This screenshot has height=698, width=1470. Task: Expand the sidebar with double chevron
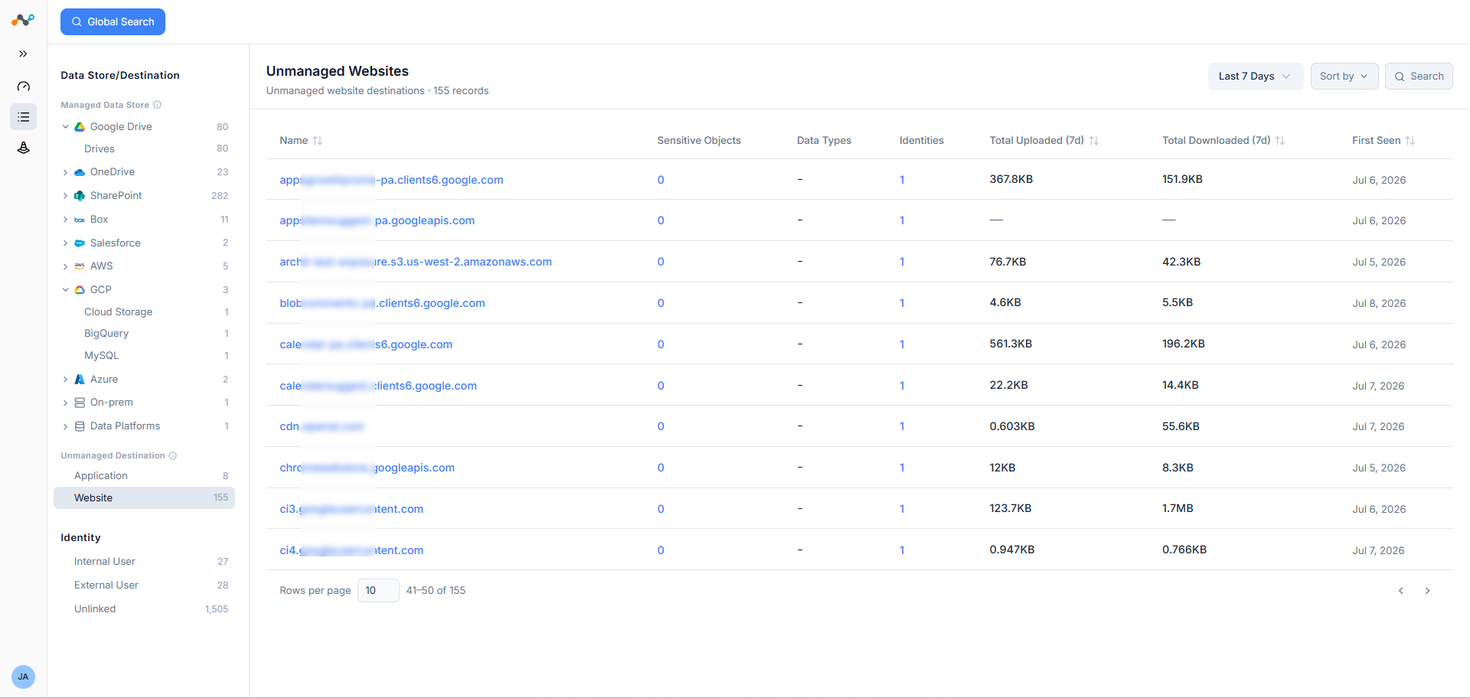[x=23, y=54]
